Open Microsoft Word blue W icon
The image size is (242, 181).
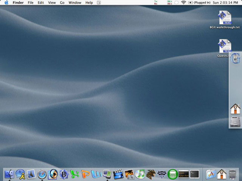pyautogui.click(x=96, y=174)
